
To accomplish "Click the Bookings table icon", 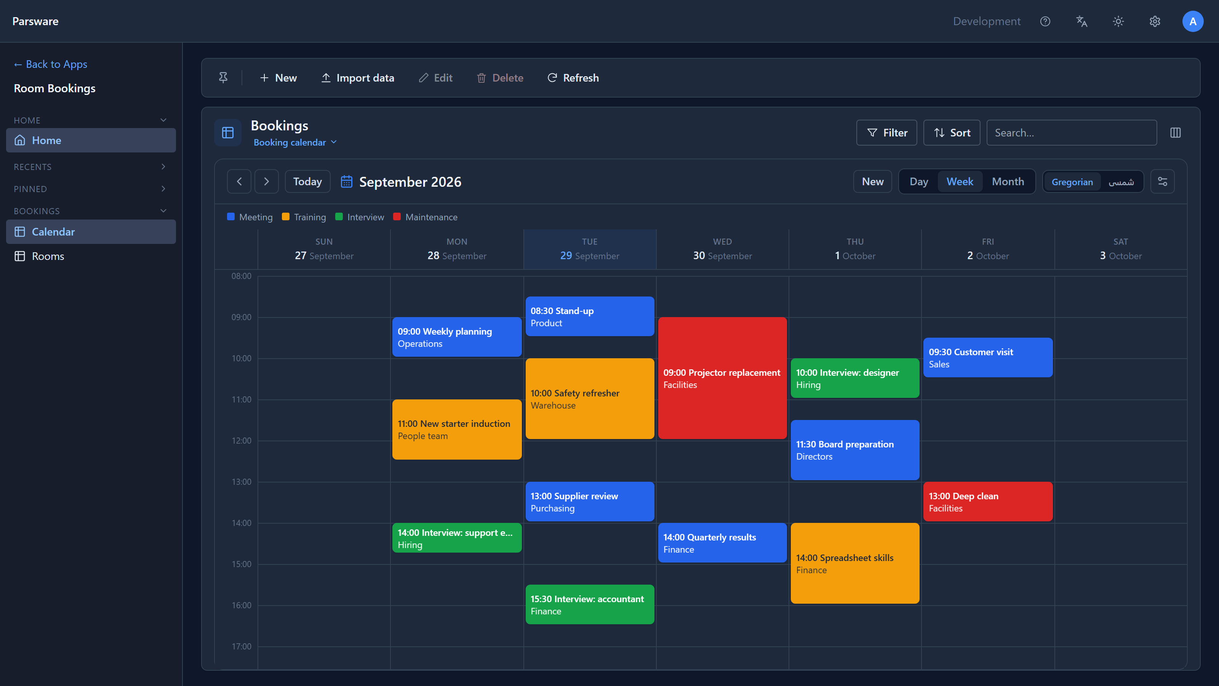I will click(228, 133).
